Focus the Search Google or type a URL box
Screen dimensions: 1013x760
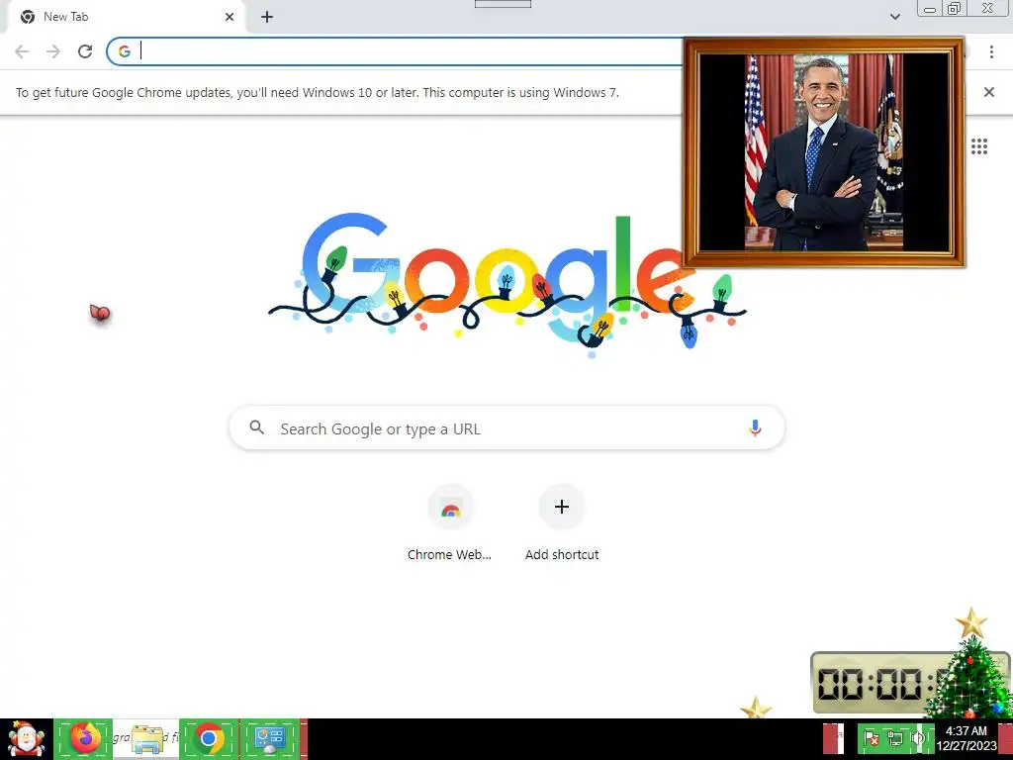tap(507, 427)
